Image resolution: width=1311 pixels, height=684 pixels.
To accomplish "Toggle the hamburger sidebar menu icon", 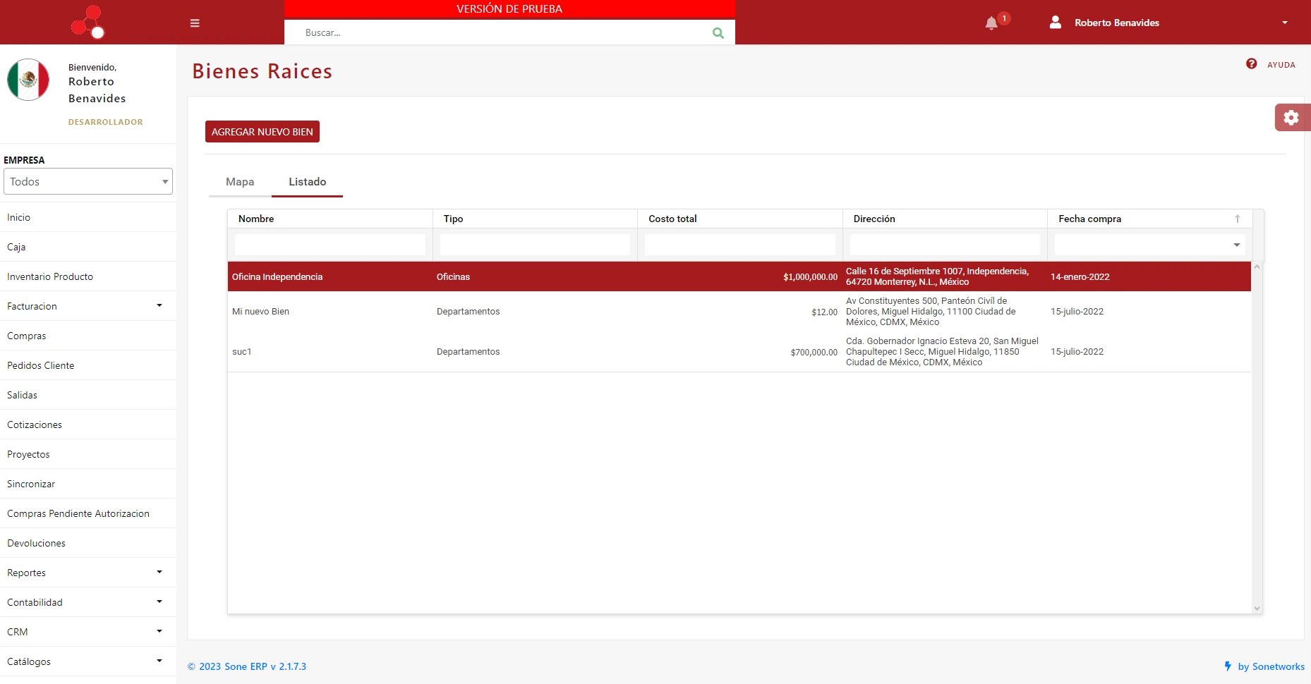I will (195, 23).
